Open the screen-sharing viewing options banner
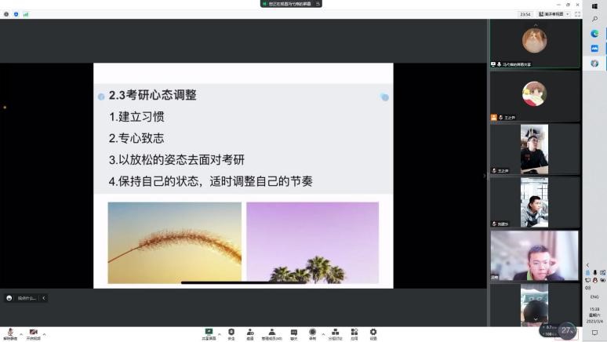607x342 pixels. [x=291, y=4]
